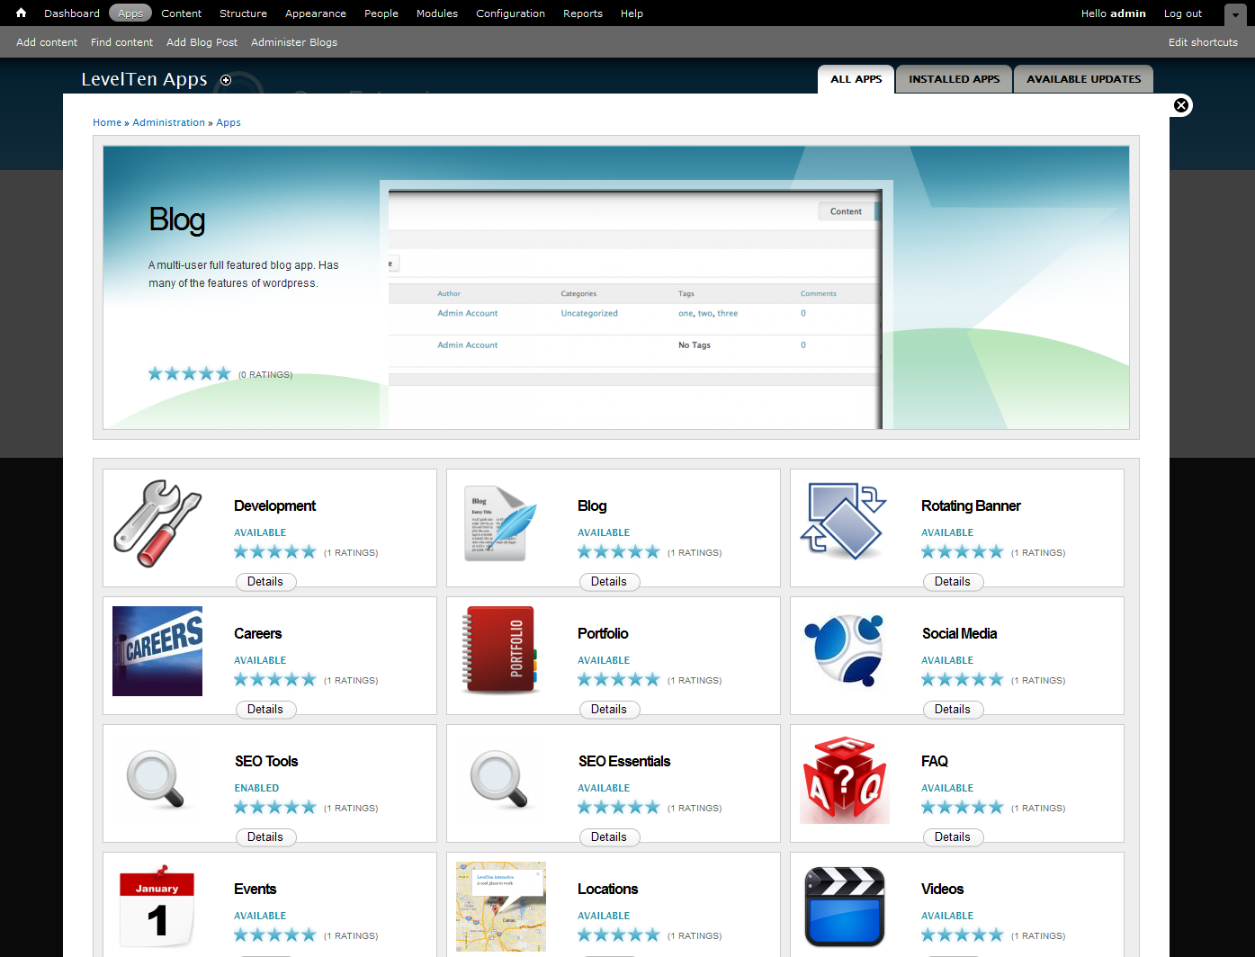Click the Careers app banner icon

coord(157,650)
